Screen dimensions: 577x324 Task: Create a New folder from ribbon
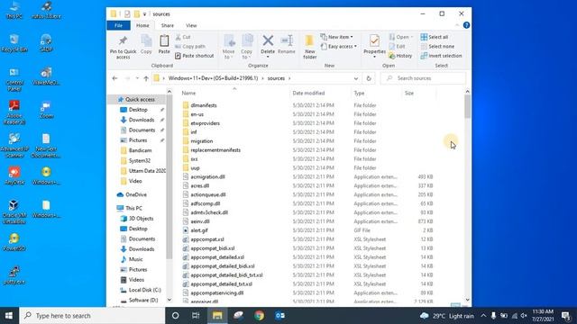pyautogui.click(x=310, y=47)
